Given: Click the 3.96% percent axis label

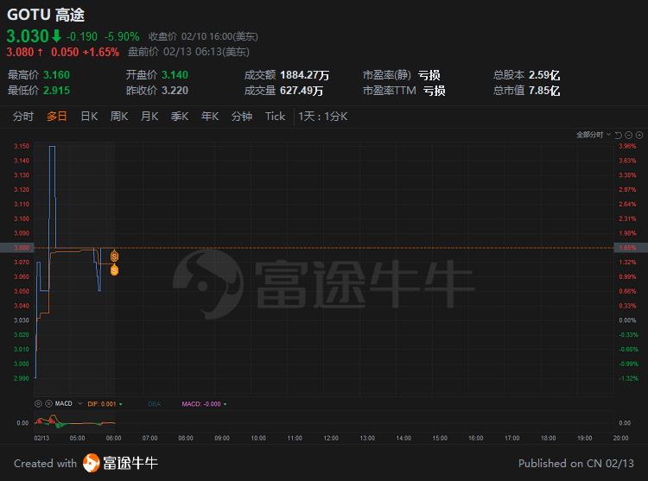Looking at the screenshot, I should pyautogui.click(x=627, y=146).
